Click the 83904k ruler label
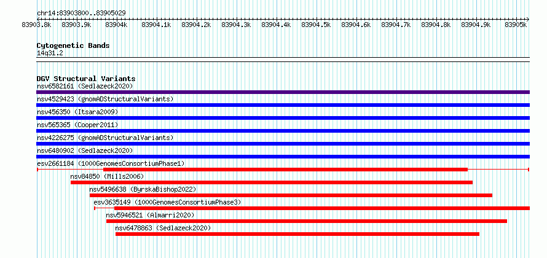This screenshot has height=258, width=547. coord(117,25)
